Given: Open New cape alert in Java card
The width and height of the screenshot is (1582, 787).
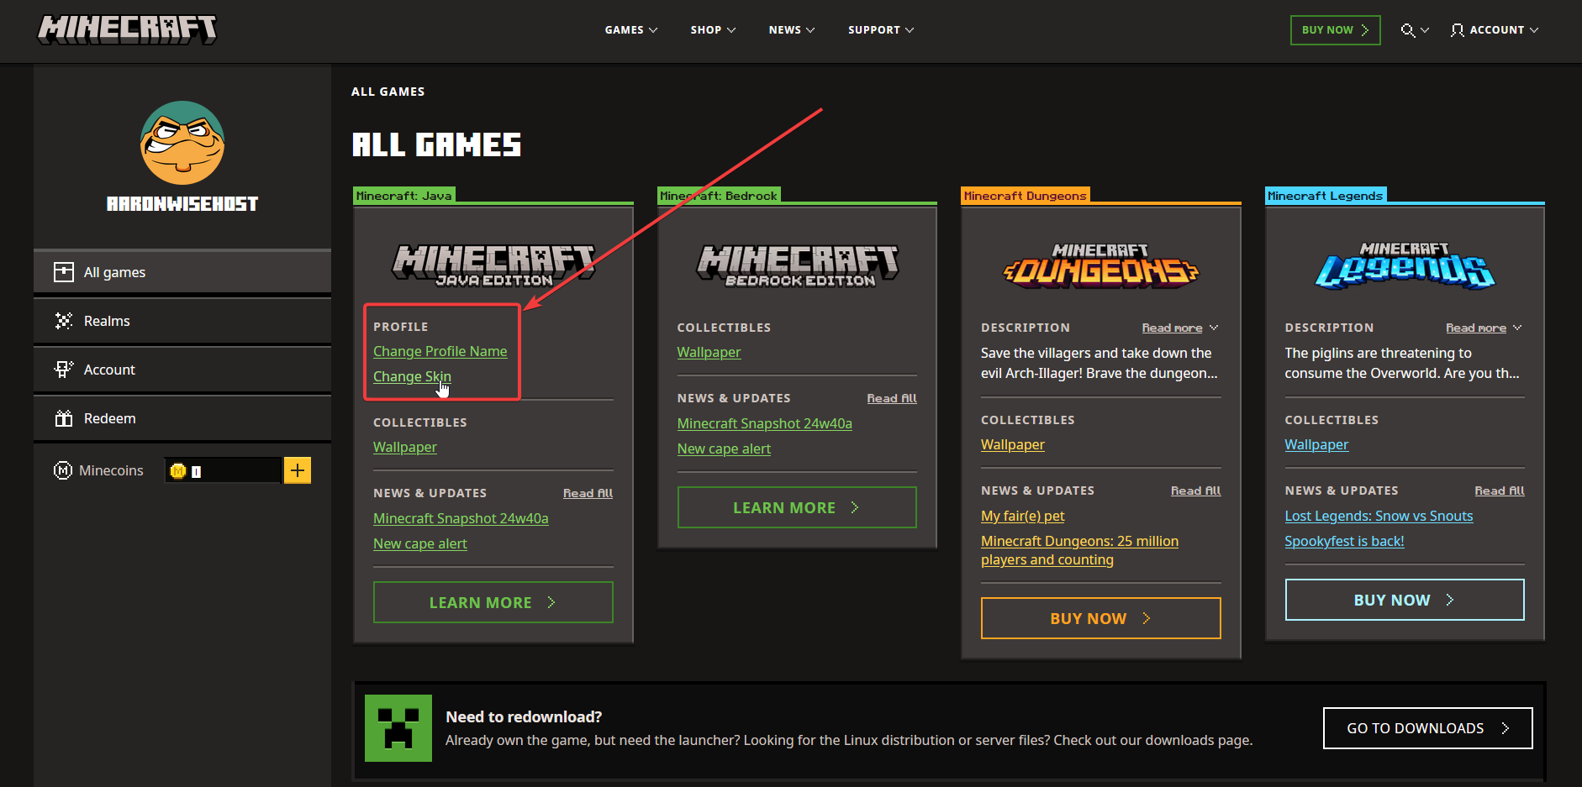Looking at the screenshot, I should pyautogui.click(x=420, y=543).
